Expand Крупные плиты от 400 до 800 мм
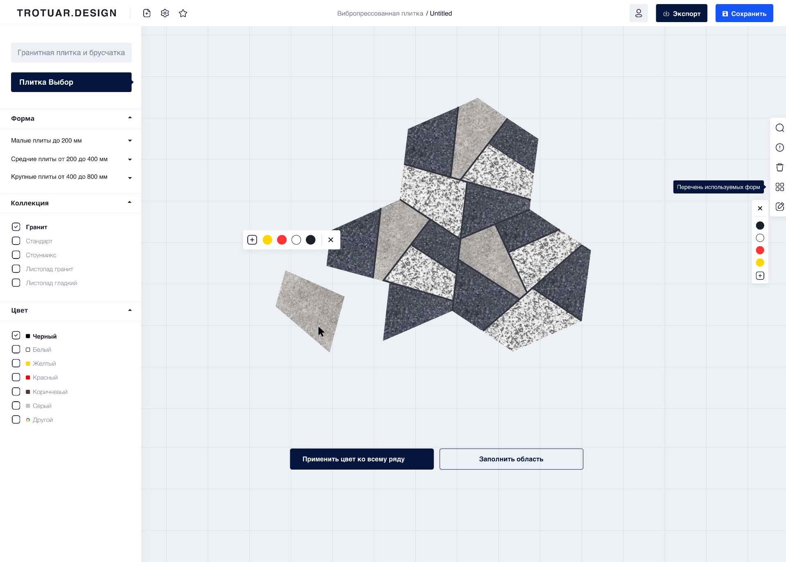Viewport: 786px width, 562px height. click(130, 178)
